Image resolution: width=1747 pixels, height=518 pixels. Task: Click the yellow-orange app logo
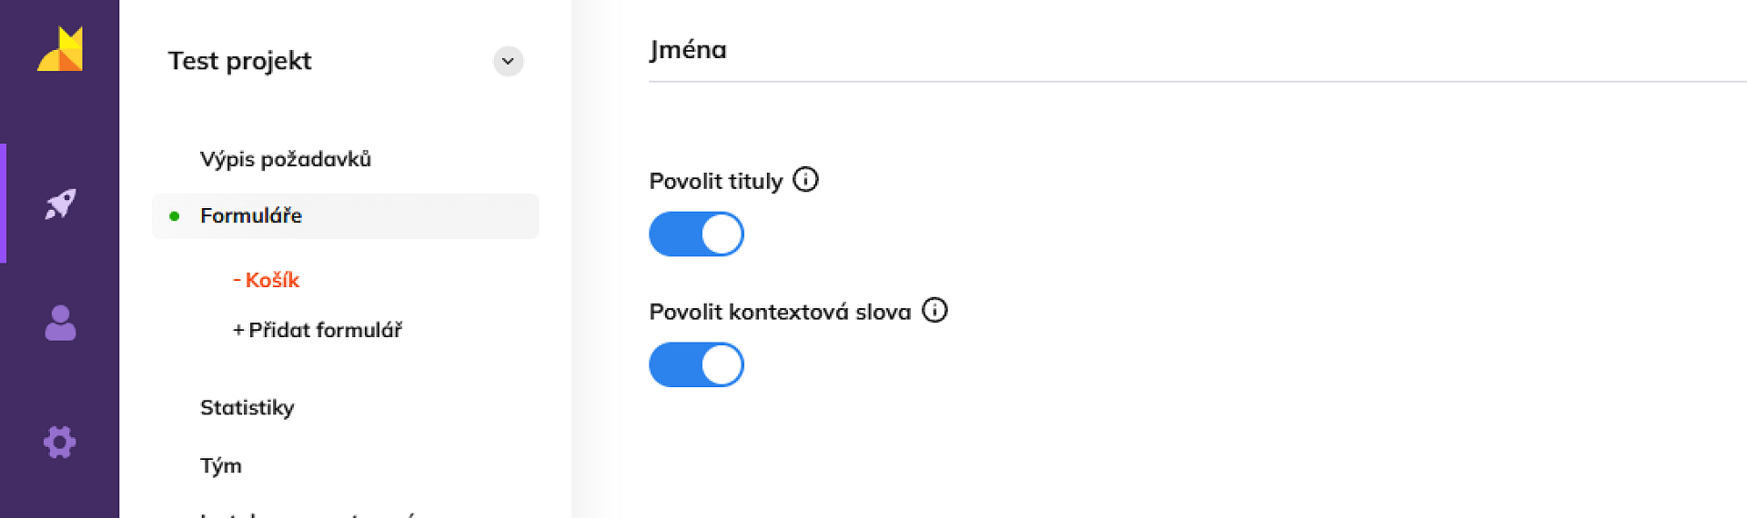tap(60, 49)
